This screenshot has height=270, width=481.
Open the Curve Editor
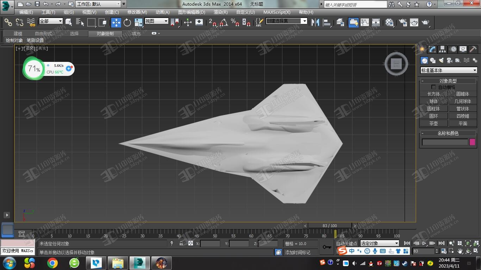[365, 22]
